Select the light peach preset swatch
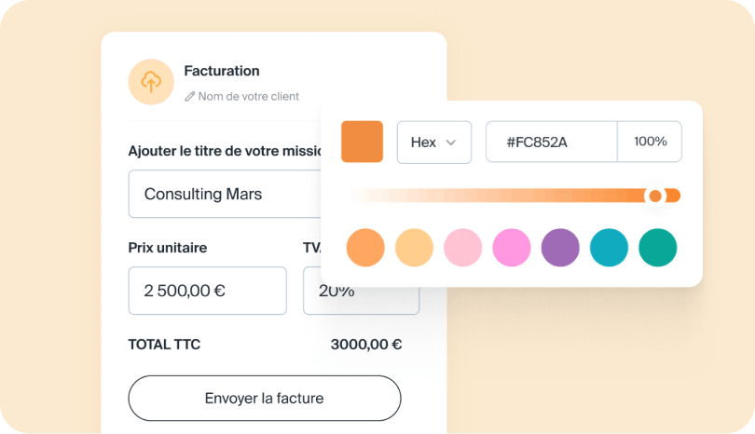The image size is (755, 434). [414, 248]
